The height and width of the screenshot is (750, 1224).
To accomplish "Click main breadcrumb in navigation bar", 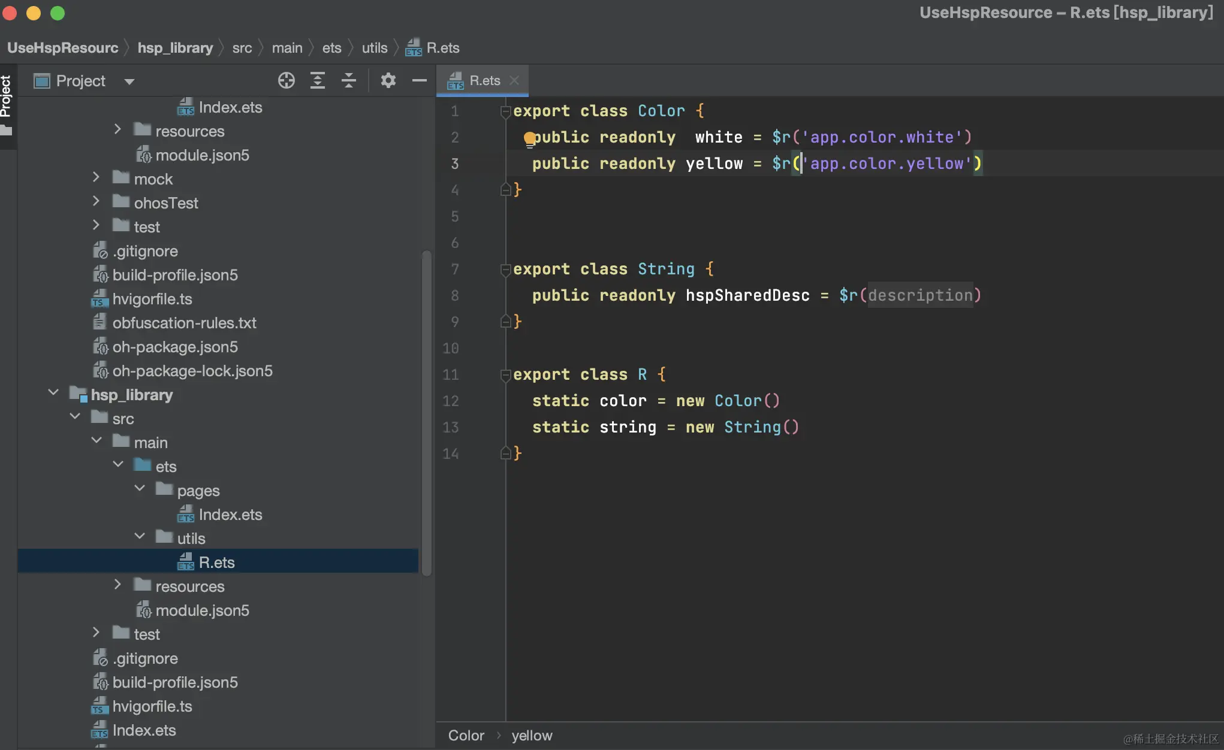I will (x=287, y=48).
